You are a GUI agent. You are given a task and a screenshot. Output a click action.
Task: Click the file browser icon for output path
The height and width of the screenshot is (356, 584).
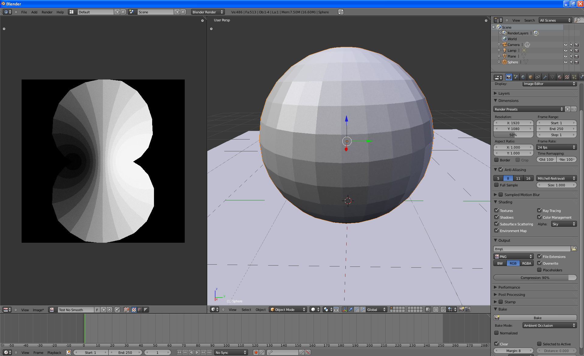(574, 249)
